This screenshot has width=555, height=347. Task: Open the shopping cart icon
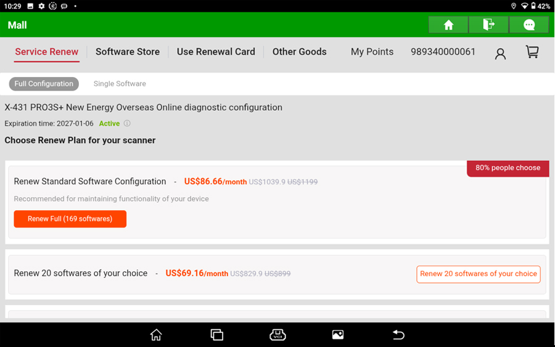[x=532, y=52]
